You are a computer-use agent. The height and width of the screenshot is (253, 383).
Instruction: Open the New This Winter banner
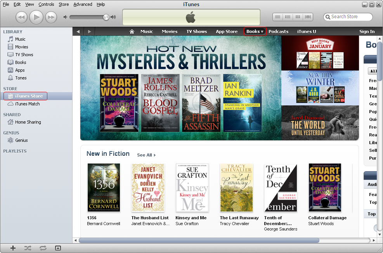[x=320, y=88]
